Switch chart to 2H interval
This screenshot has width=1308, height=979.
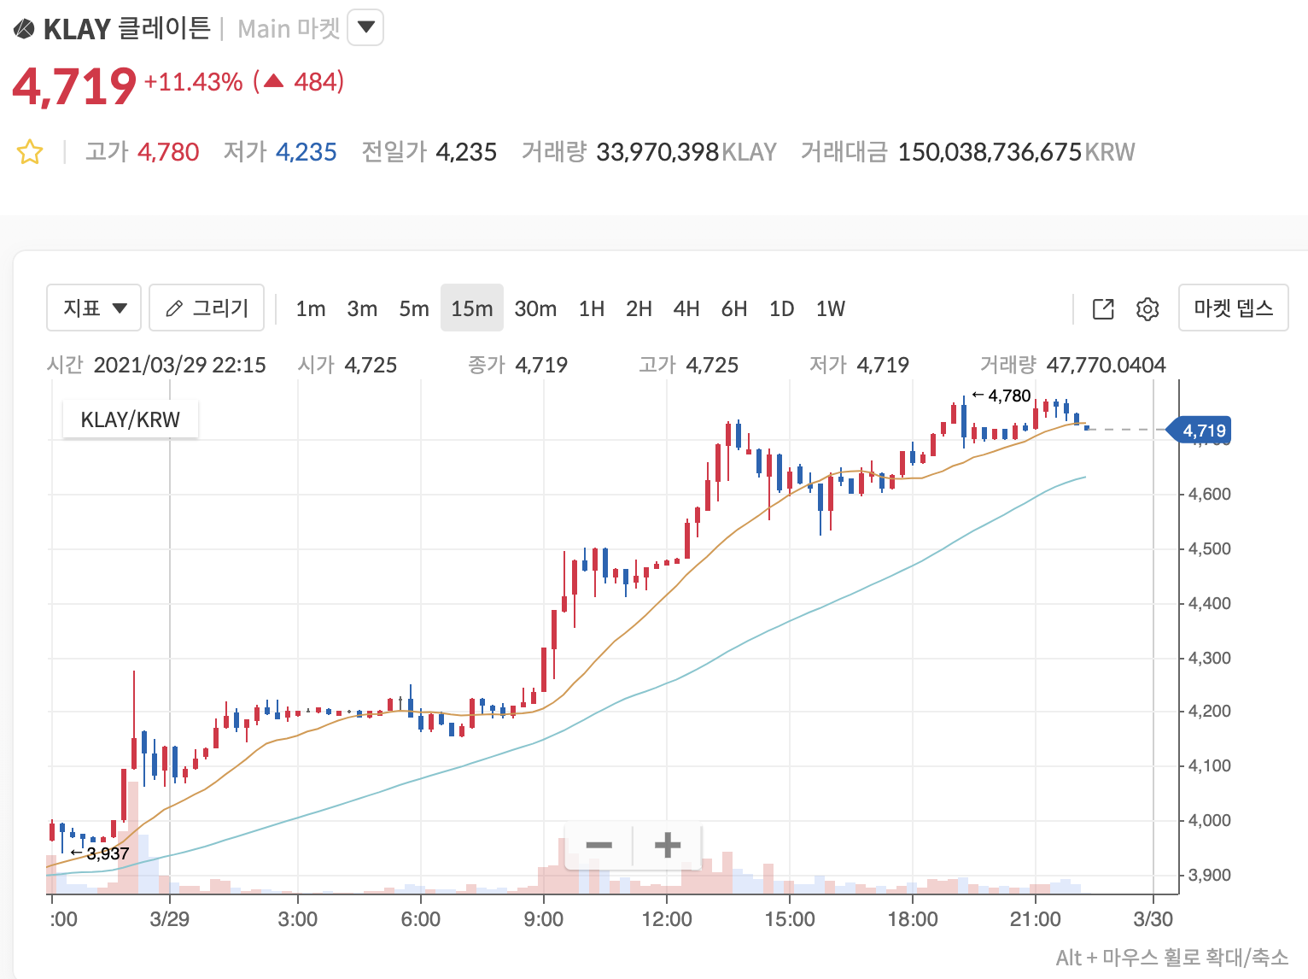click(639, 308)
